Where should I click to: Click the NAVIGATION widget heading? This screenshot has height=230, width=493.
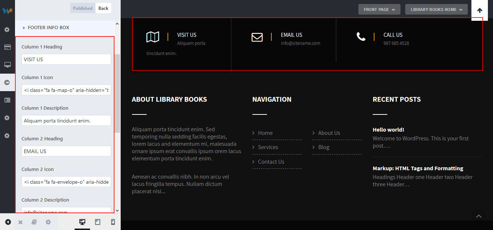(272, 100)
